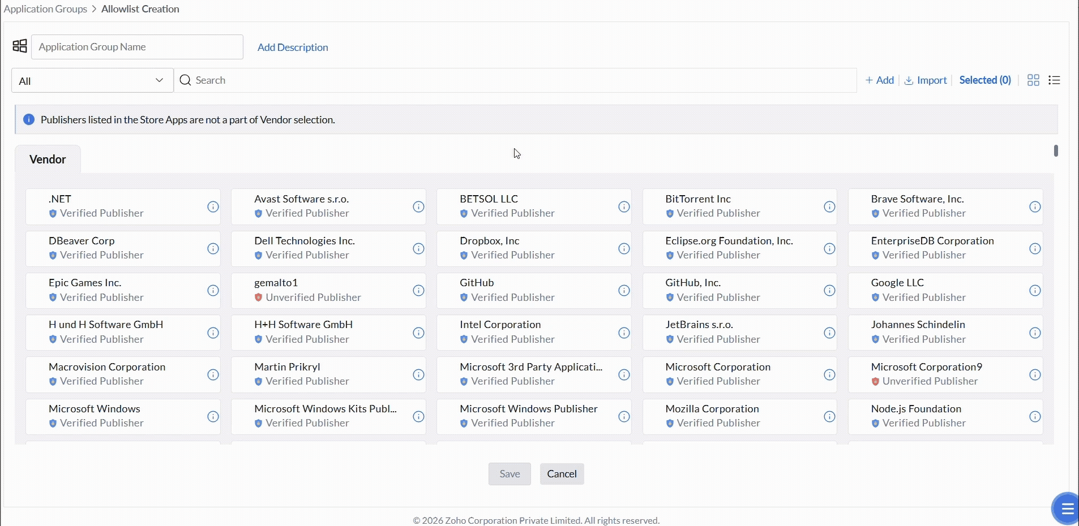1079x526 pixels.
Task: View info for gemalto1 vendor
Action: 418,290
